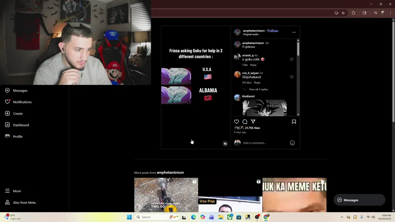395x222 pixels.
Task: Open the drill reel thumbnail
Action: click(166, 195)
